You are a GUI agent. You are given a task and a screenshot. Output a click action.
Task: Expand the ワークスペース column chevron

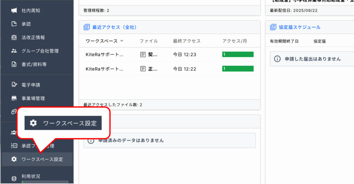click(122, 41)
